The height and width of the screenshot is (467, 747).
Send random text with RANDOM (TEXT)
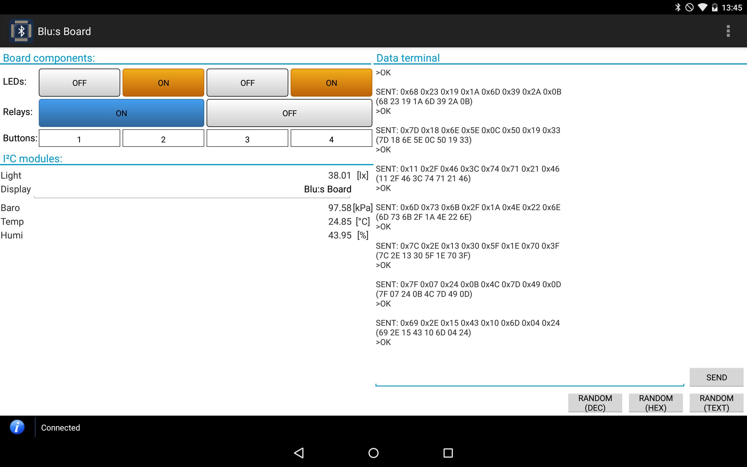(x=716, y=403)
